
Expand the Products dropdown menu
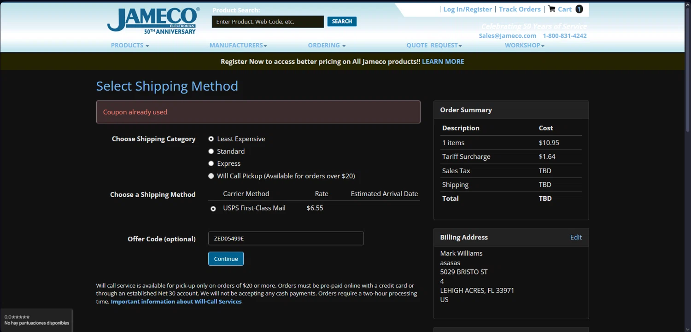(129, 45)
